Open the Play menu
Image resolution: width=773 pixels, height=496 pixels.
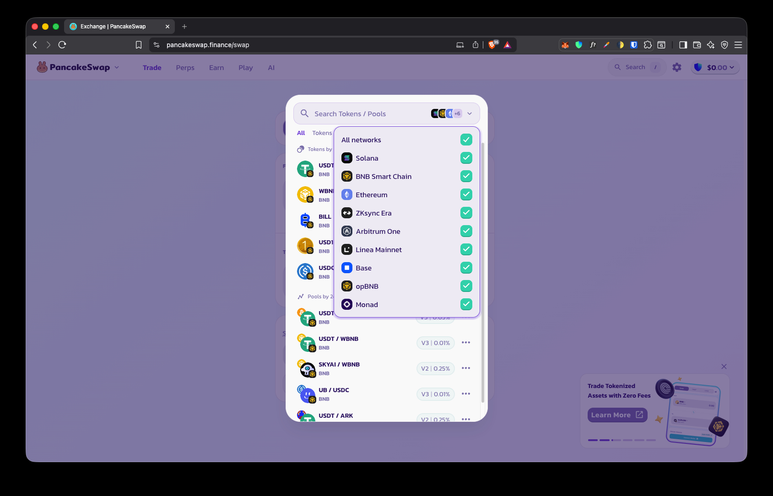[x=246, y=68]
